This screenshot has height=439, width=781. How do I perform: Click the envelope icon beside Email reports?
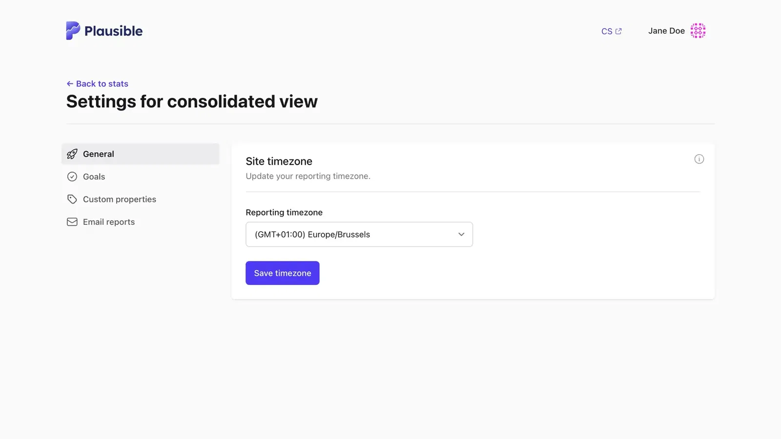(x=72, y=221)
